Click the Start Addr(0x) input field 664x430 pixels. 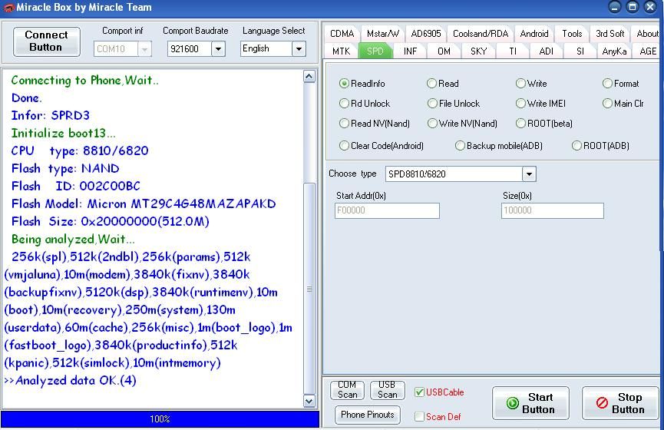tap(387, 210)
